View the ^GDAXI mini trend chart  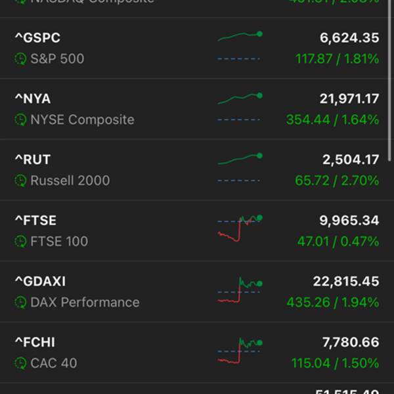click(x=240, y=289)
